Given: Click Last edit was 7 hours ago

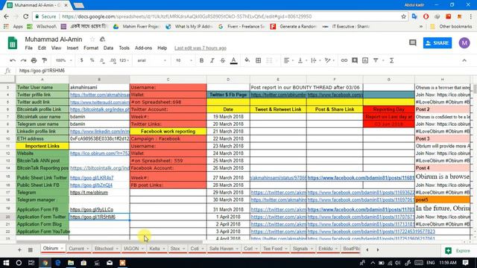Looking at the screenshot, I should (x=200, y=48).
